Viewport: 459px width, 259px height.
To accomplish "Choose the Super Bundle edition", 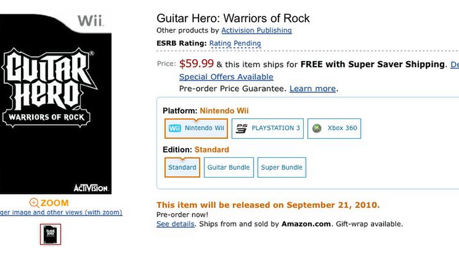I will click(282, 167).
